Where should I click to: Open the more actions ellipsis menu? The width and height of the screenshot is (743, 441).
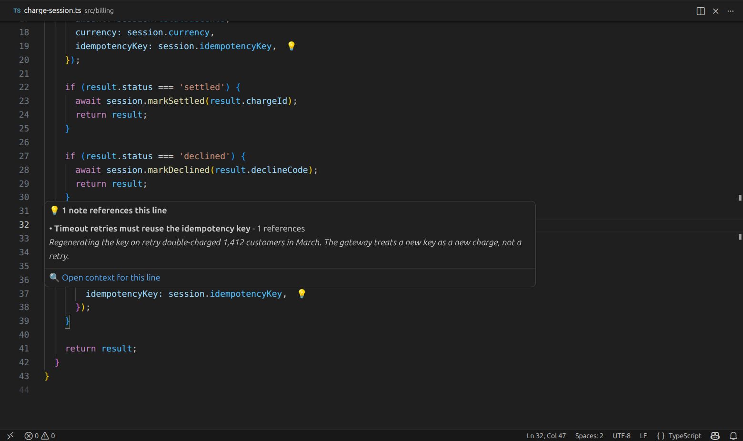coord(731,11)
